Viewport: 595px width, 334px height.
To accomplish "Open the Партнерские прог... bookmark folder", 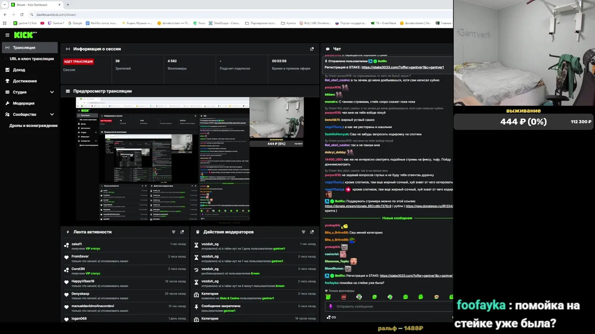I will tap(260, 23).
